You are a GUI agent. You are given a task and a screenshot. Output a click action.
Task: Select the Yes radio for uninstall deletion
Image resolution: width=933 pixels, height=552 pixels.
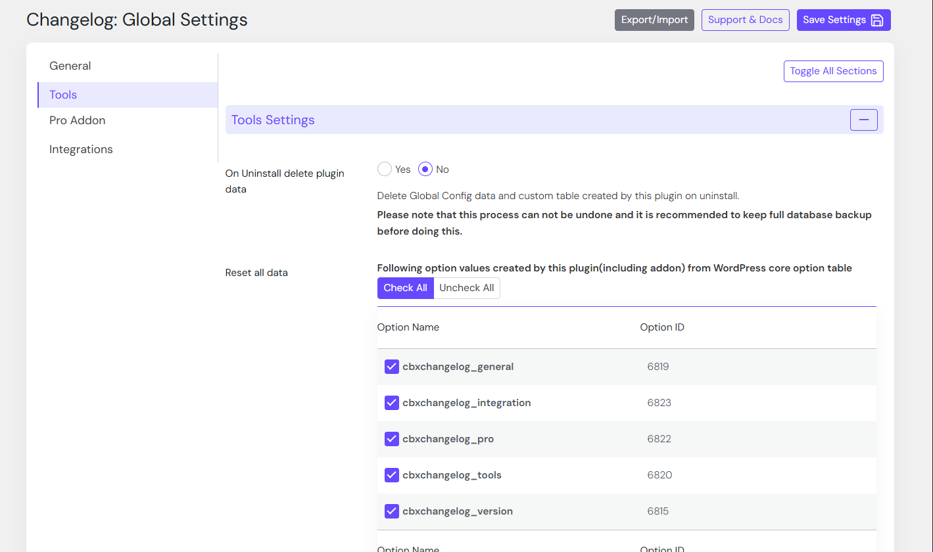click(384, 169)
